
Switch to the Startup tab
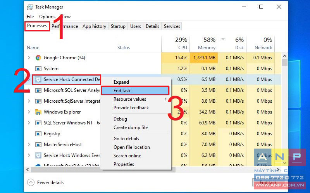tap(118, 26)
